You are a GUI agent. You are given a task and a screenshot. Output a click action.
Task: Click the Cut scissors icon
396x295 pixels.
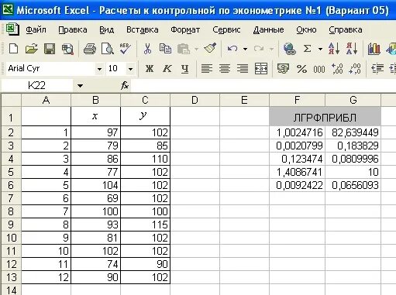click(x=147, y=49)
